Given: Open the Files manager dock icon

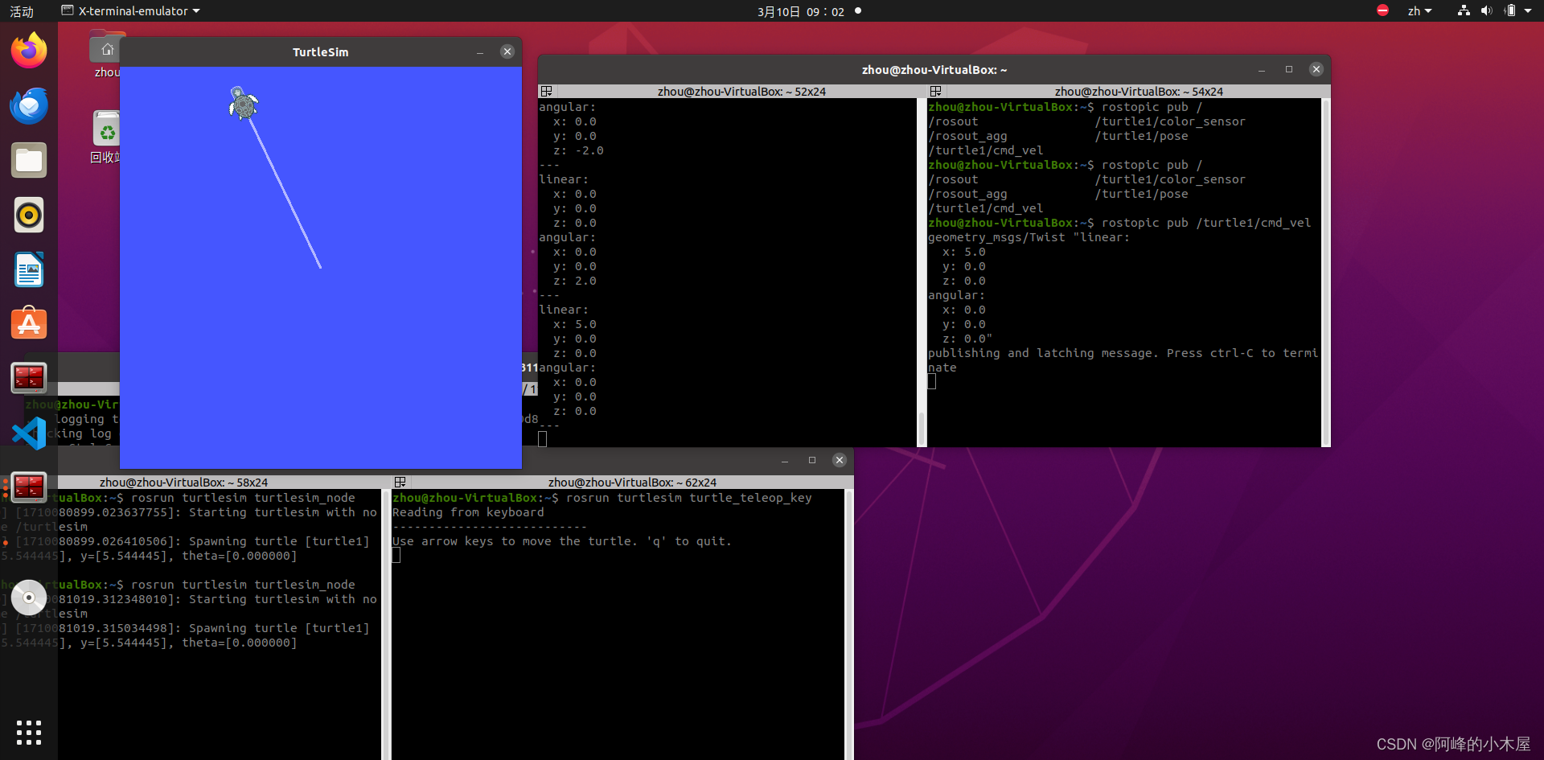Looking at the screenshot, I should (29, 160).
